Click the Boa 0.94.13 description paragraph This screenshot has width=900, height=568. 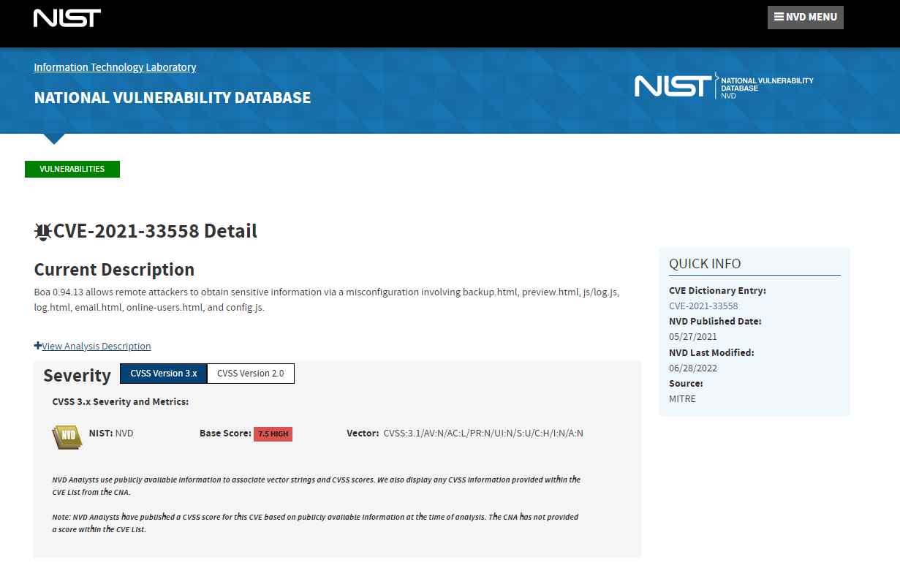tap(327, 300)
